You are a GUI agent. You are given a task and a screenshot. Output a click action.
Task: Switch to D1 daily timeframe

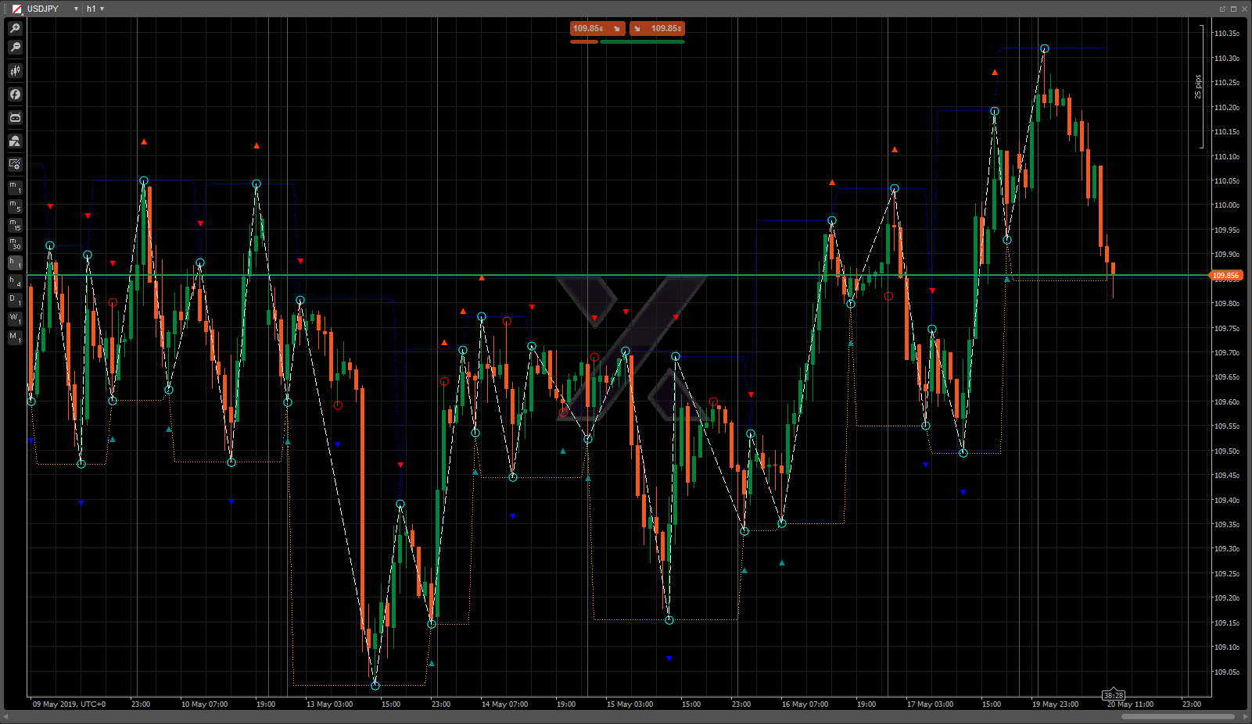[x=15, y=300]
